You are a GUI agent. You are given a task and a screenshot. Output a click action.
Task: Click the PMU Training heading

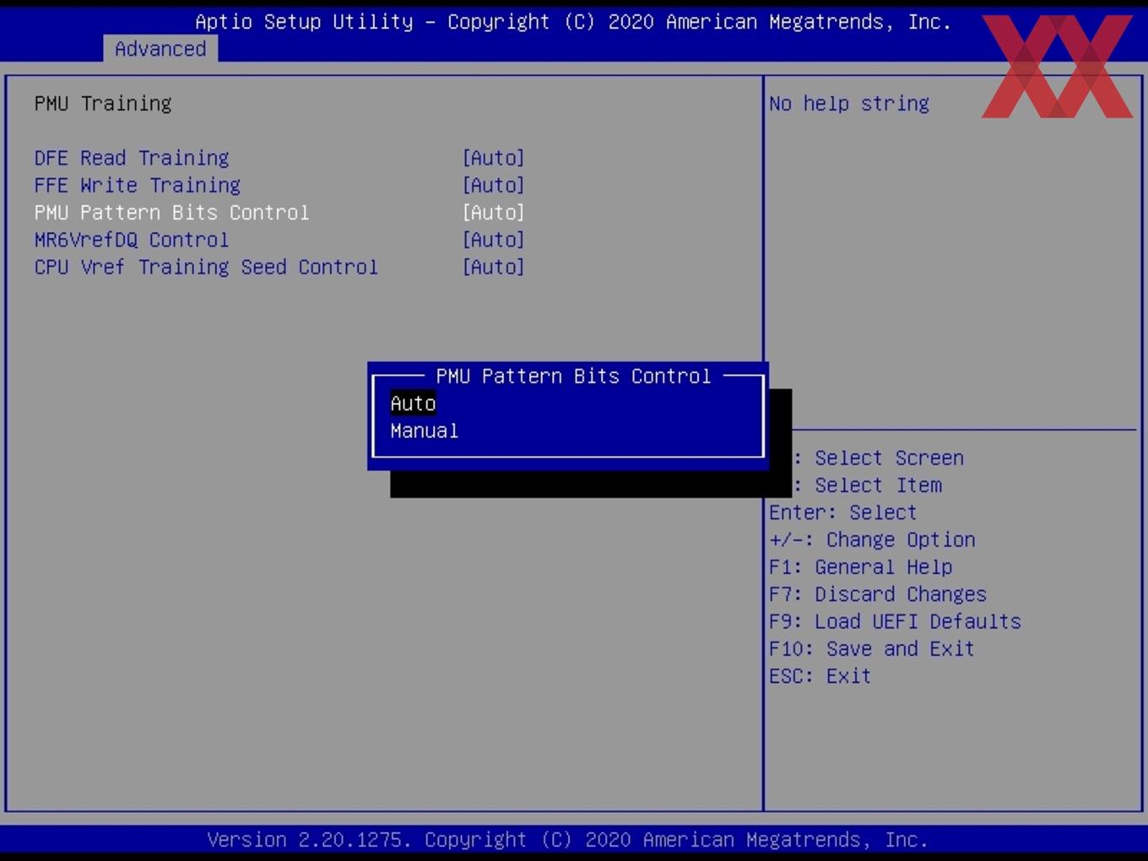click(103, 103)
